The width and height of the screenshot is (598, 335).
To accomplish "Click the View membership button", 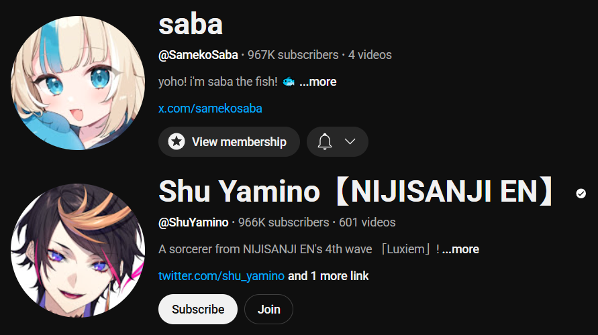I will tap(229, 141).
